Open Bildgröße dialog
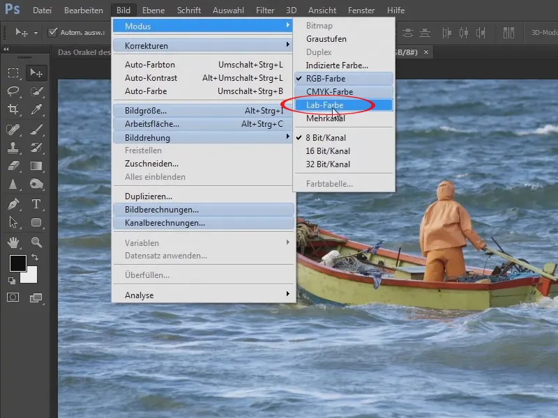Viewport: 558px width, 418px height. [203, 111]
